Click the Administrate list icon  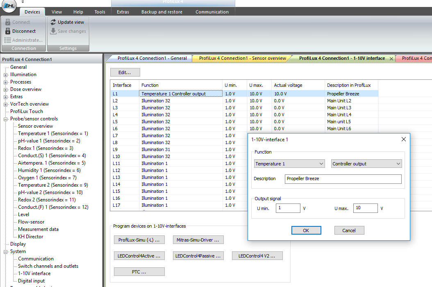8,40
